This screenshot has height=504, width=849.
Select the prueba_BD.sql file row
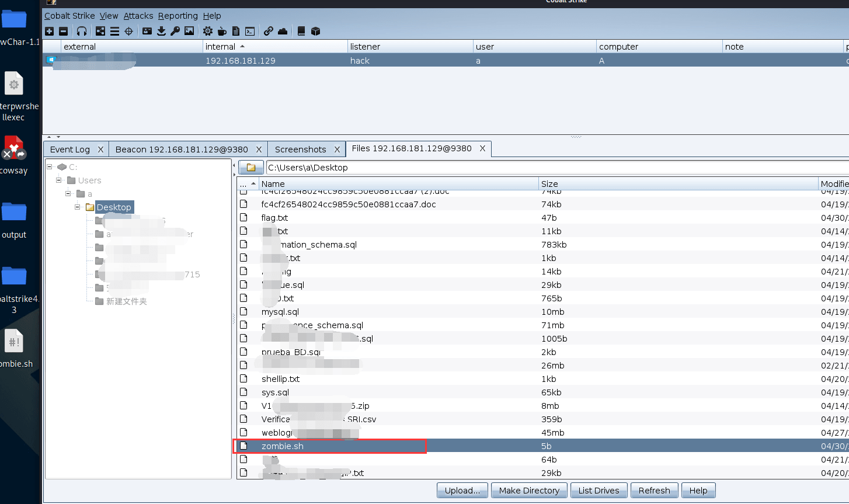pos(542,352)
